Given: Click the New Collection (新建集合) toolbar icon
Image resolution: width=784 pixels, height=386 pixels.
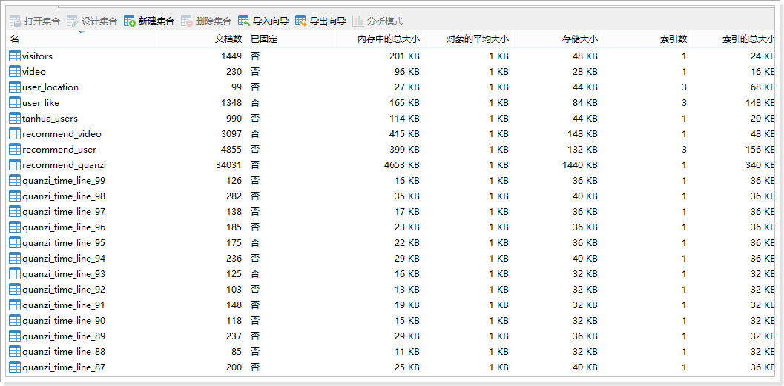Looking at the screenshot, I should point(130,21).
